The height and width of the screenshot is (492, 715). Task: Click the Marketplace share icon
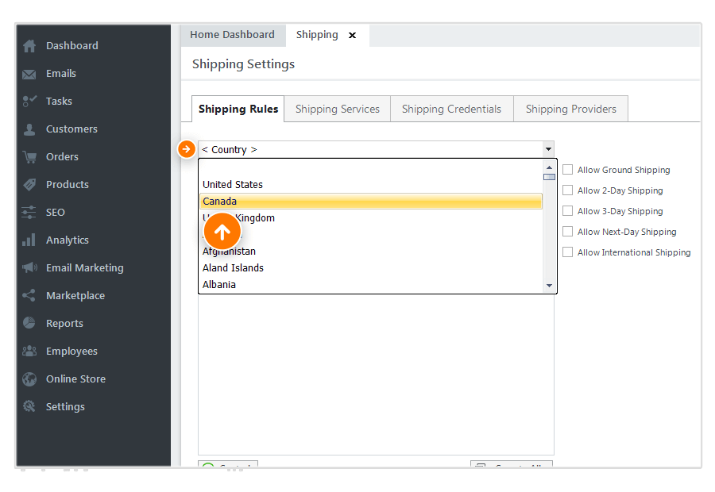pos(29,296)
